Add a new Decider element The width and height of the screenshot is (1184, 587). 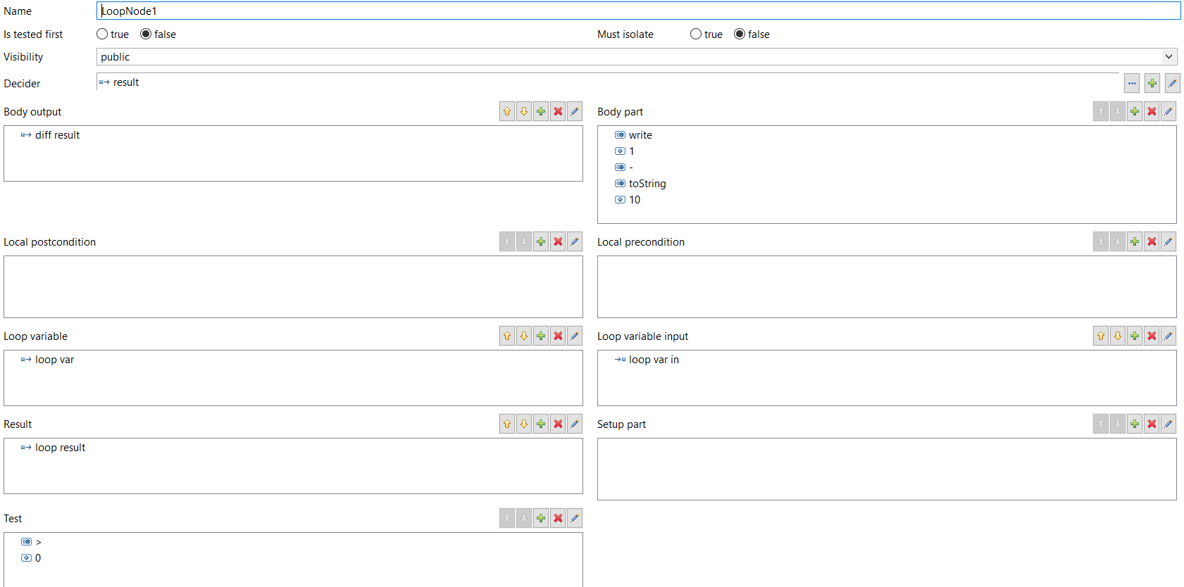pos(1152,83)
